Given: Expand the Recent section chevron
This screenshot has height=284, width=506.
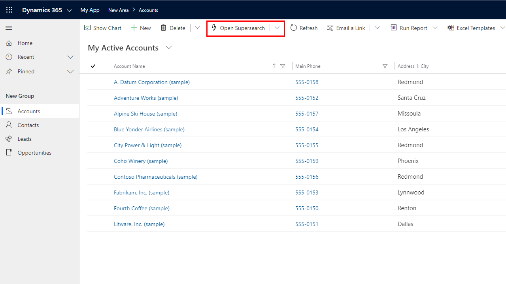Looking at the screenshot, I should click(x=71, y=57).
